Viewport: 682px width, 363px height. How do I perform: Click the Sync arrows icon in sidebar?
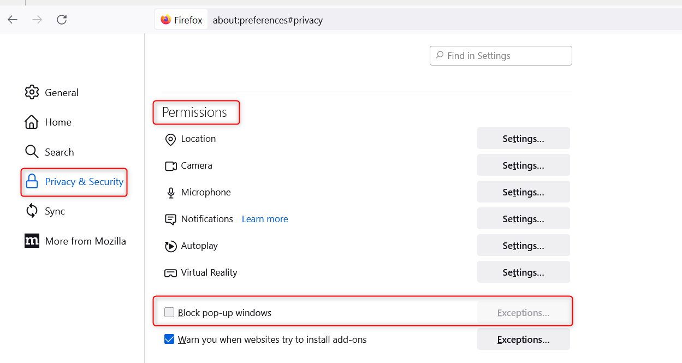(x=32, y=211)
